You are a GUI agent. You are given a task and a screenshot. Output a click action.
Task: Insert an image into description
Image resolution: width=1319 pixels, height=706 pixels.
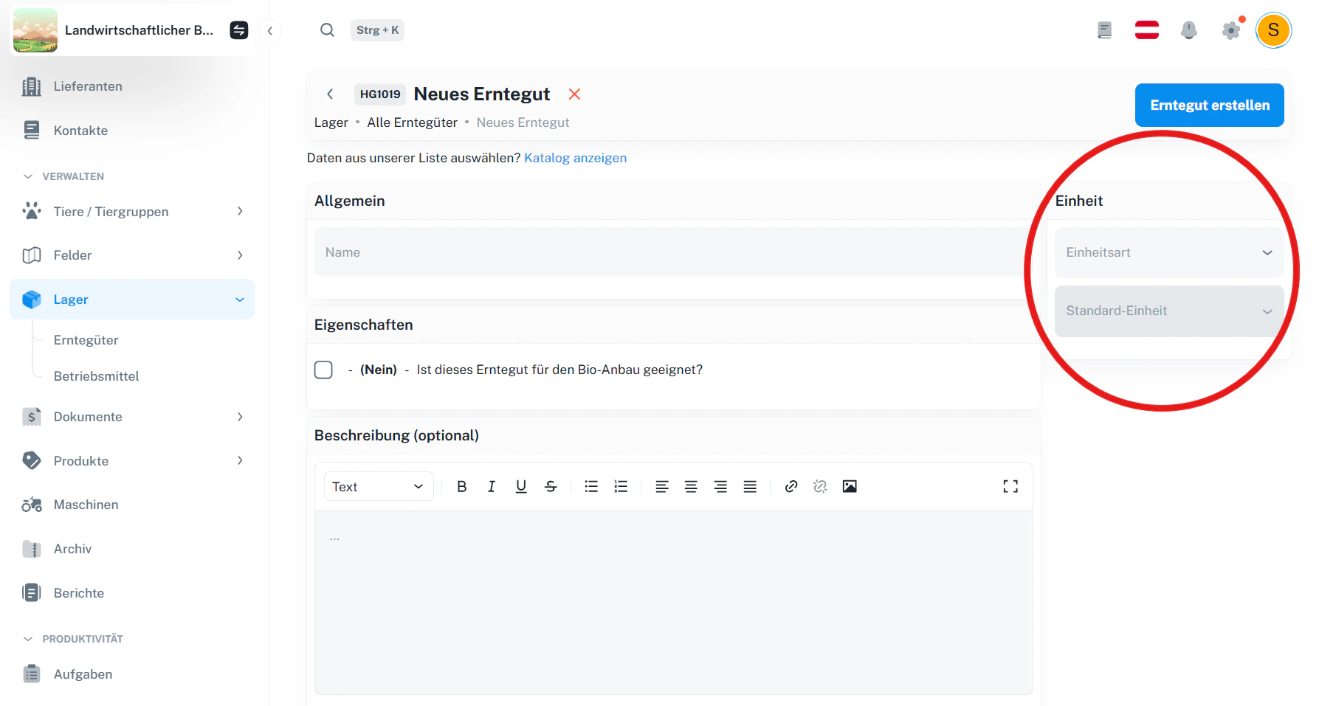click(850, 487)
